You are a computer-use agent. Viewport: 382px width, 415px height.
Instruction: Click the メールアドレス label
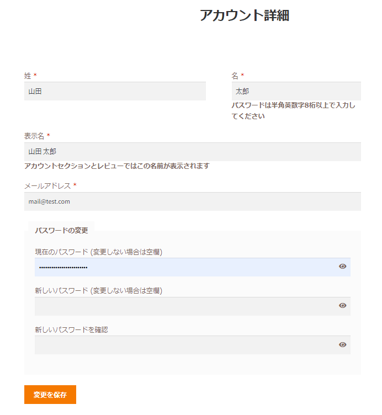(47, 185)
